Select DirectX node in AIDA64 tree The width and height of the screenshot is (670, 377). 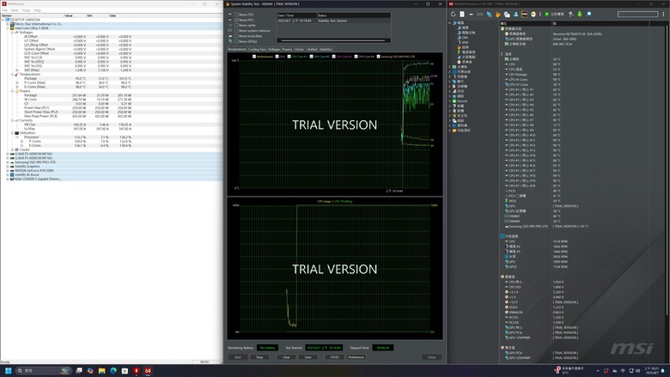(x=462, y=101)
